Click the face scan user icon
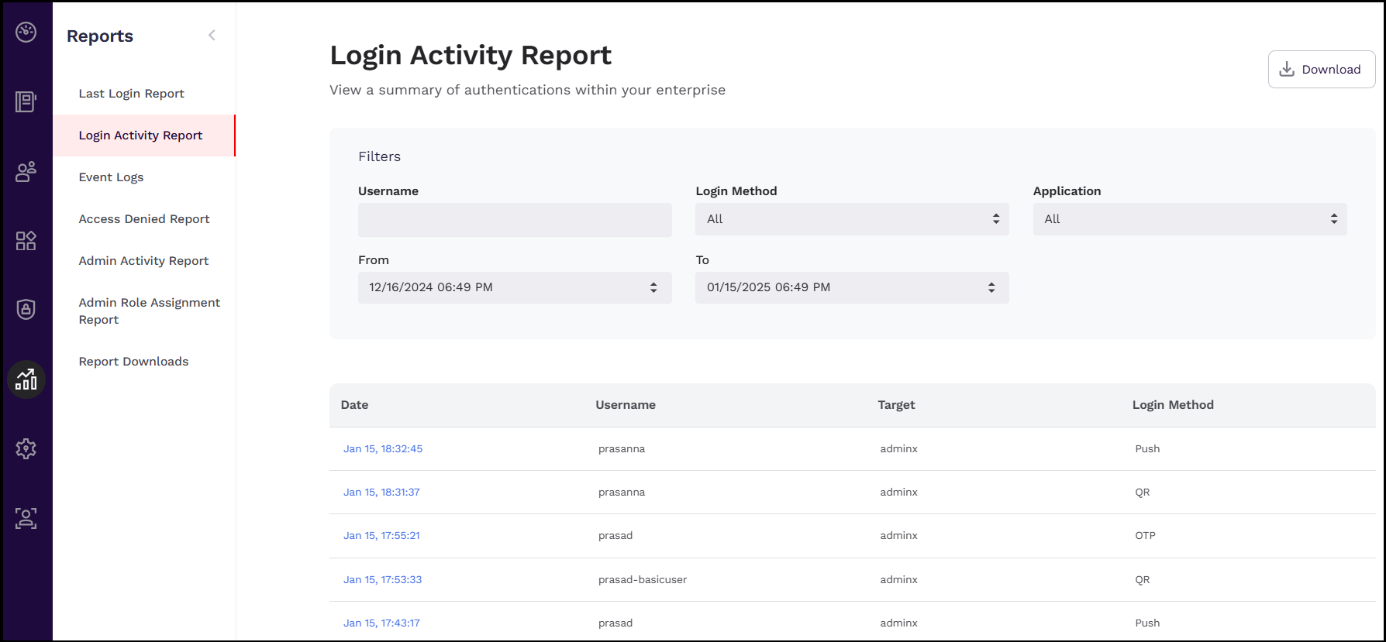 pos(26,518)
